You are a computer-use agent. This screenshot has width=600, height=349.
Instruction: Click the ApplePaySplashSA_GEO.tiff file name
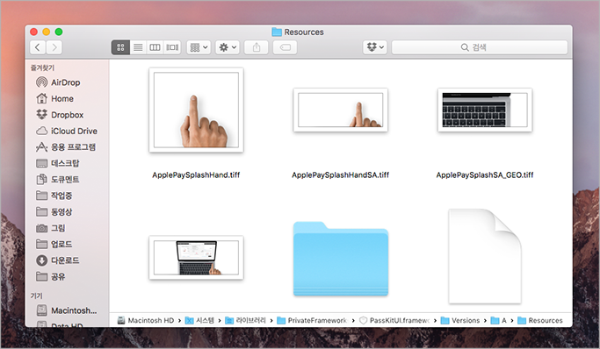[x=485, y=174]
